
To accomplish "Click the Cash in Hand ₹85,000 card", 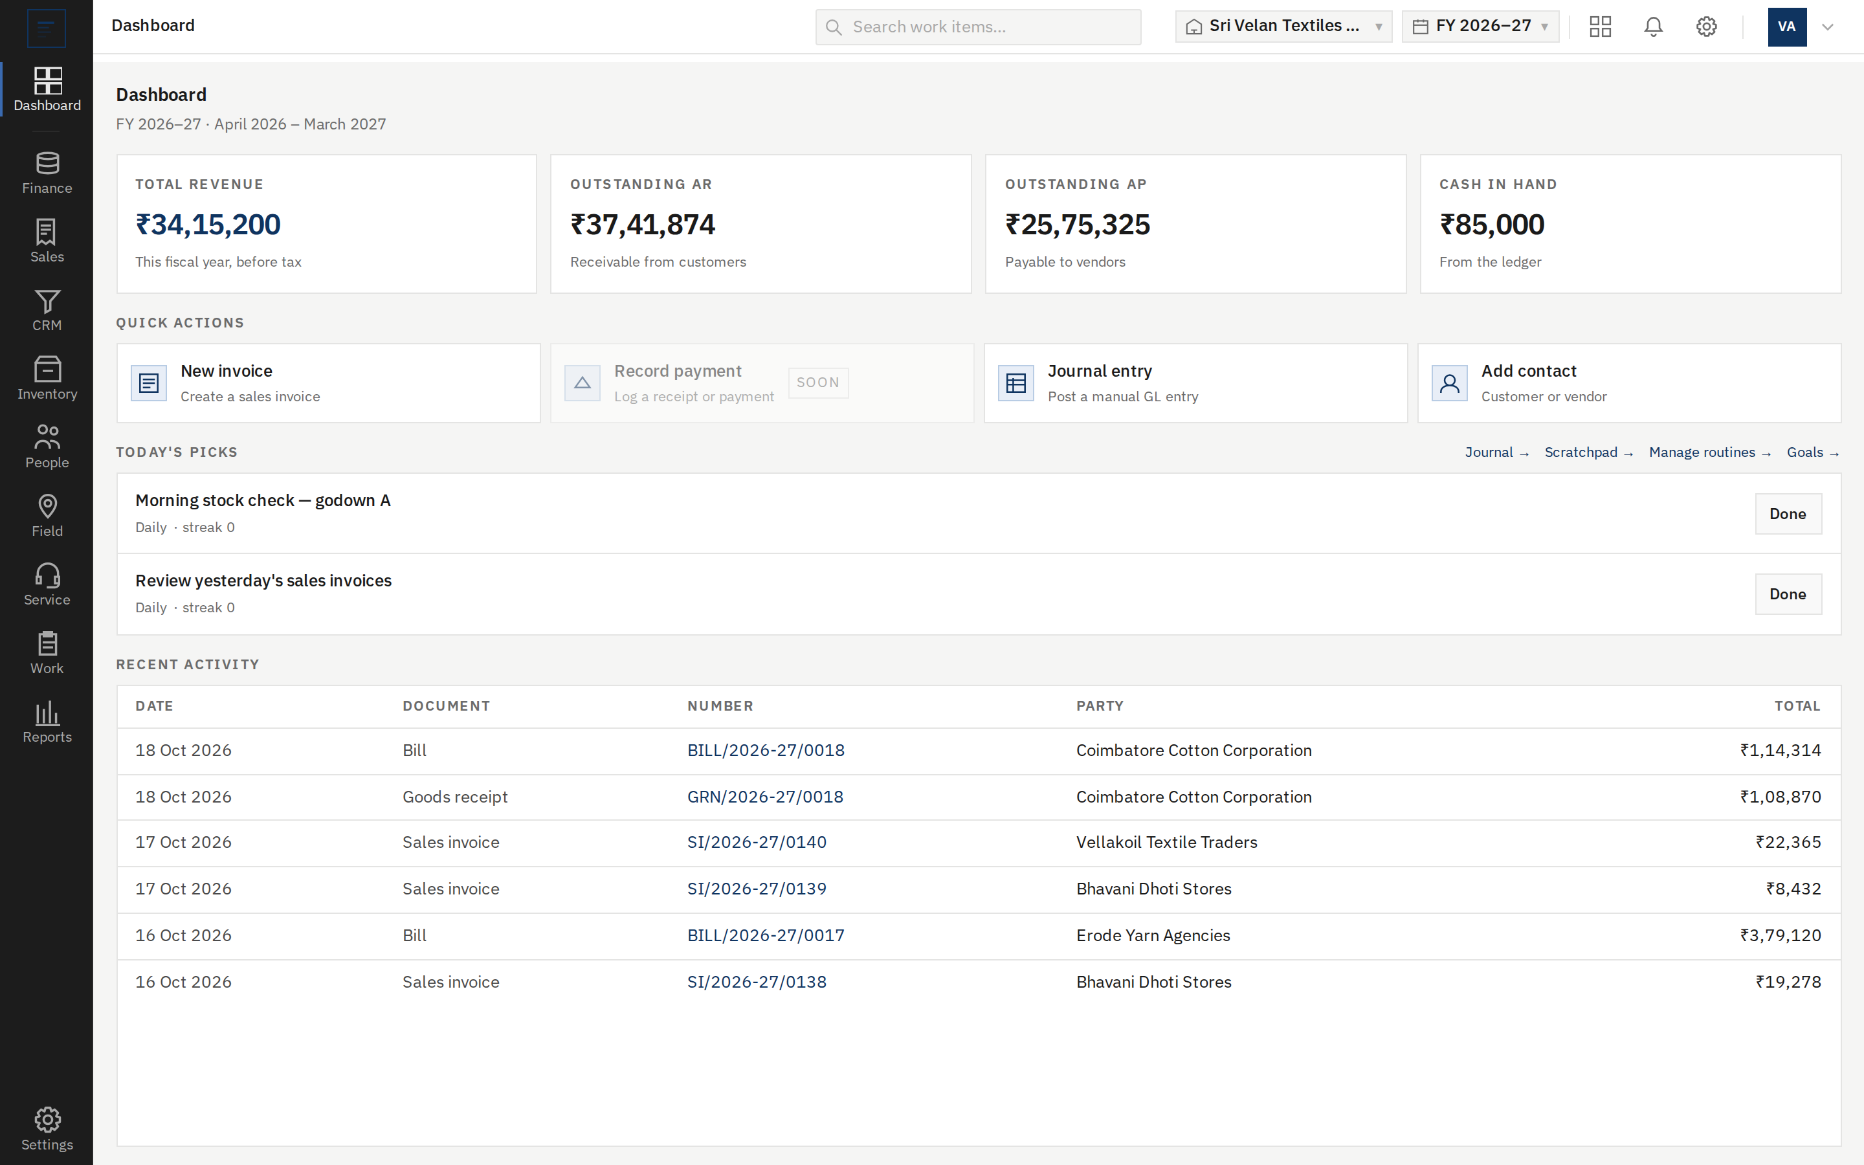I will pos(1630,224).
